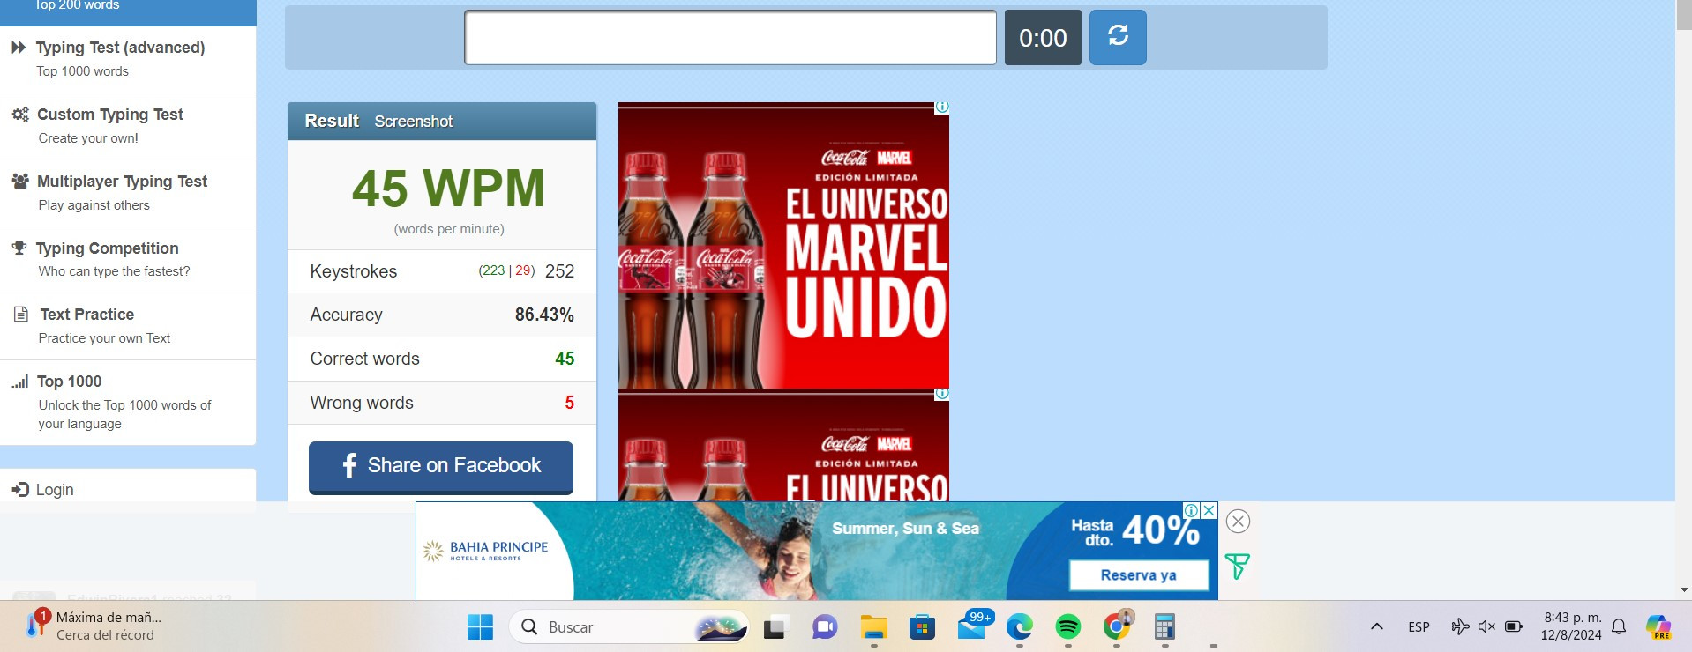Screen dimensions: 1692x652
Task: Open weather widget Máxima de mañ...
Action: tap(93, 626)
